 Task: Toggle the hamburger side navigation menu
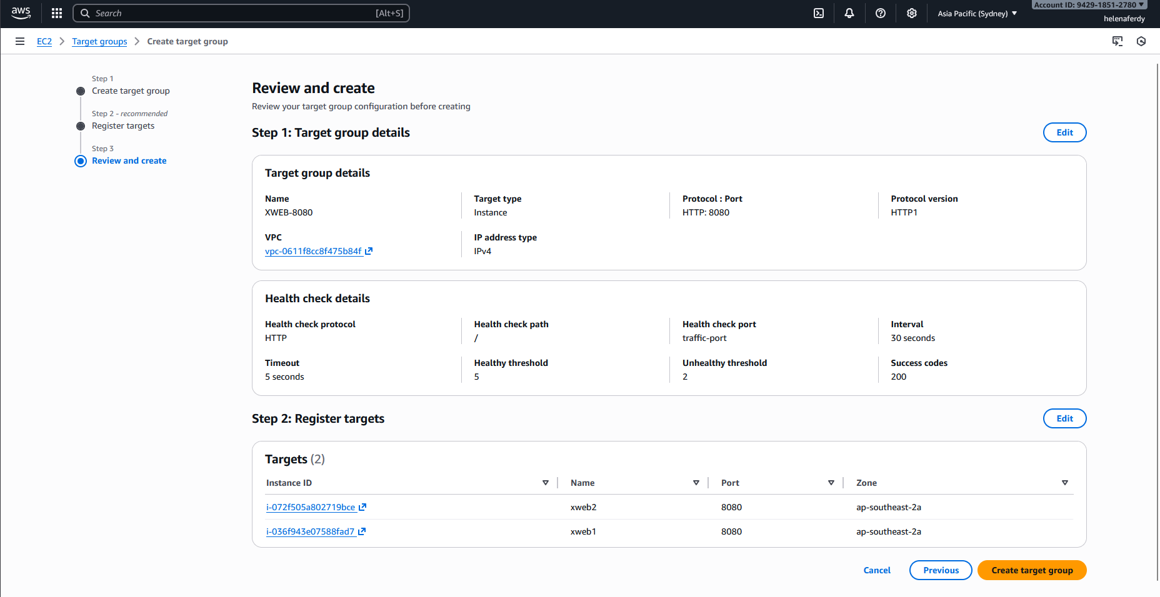(20, 41)
